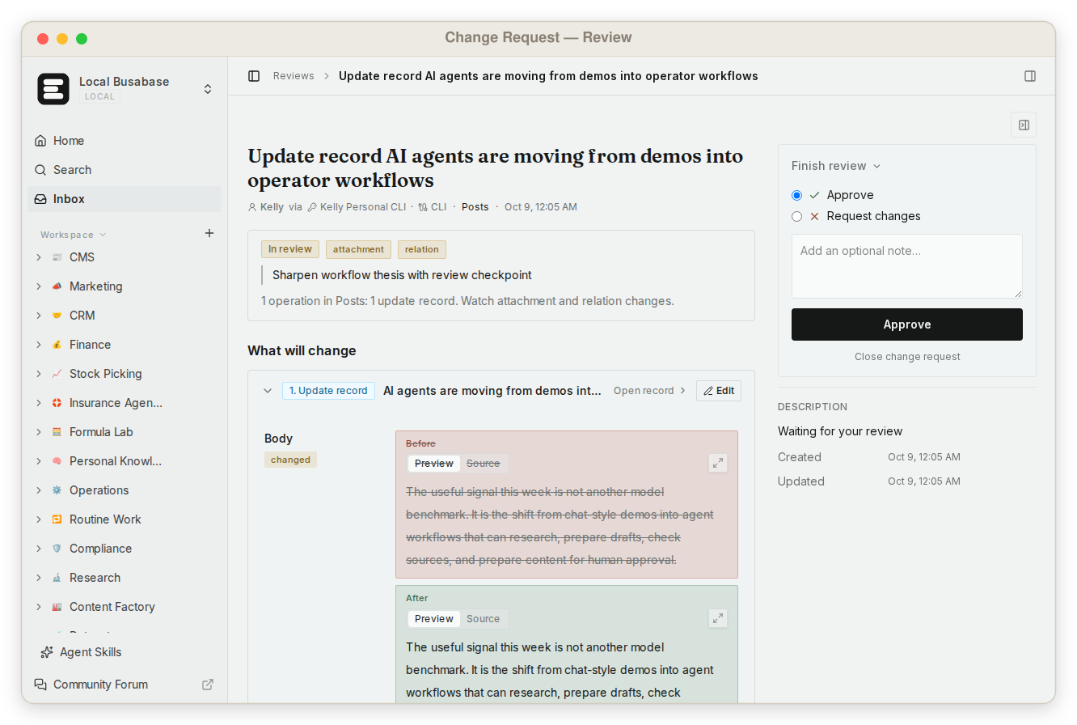The height and width of the screenshot is (725, 1077).
Task: Click the Search magnifier icon
Action: (40, 170)
